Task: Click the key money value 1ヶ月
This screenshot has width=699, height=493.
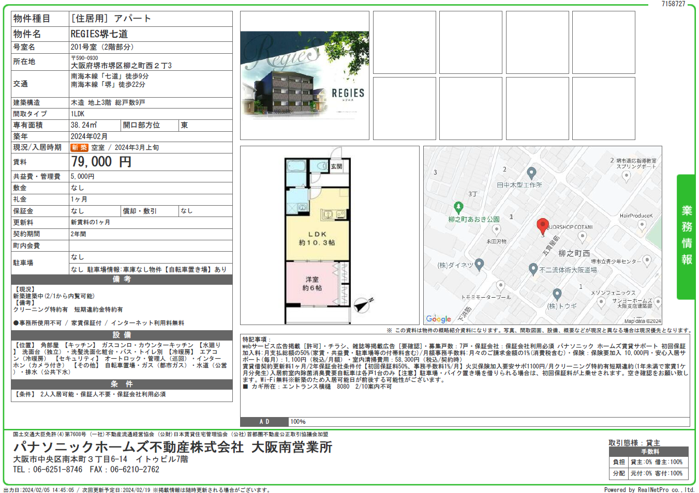Action: pyautogui.click(x=79, y=199)
